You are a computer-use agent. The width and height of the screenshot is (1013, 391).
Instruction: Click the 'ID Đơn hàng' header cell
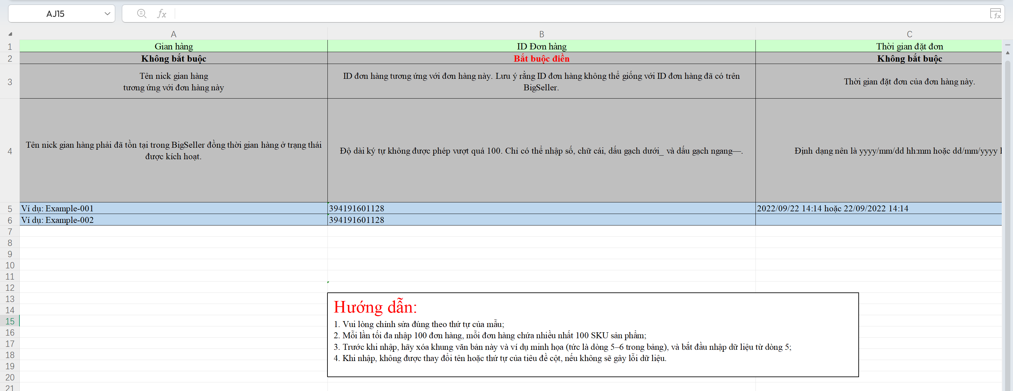tap(541, 46)
